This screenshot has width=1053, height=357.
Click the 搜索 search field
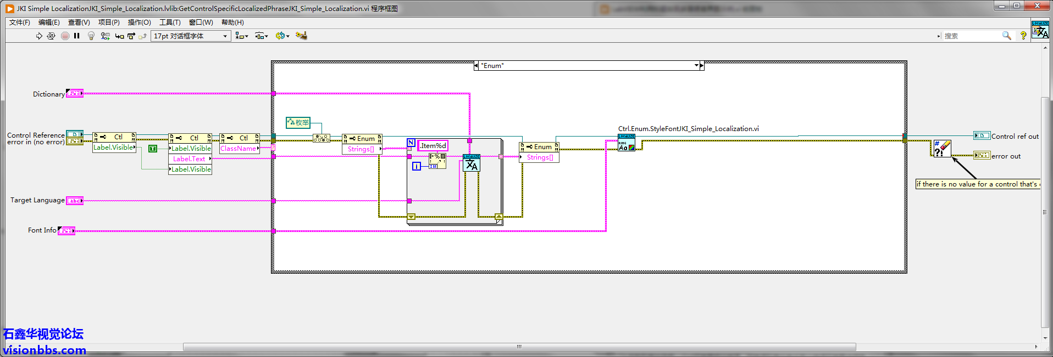[970, 36]
